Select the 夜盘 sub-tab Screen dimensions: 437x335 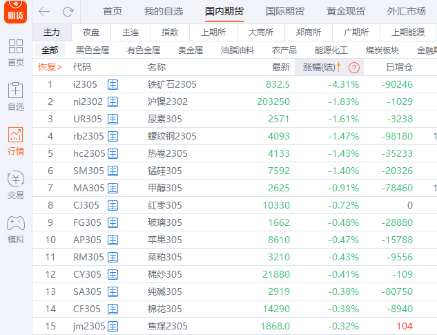(x=91, y=32)
